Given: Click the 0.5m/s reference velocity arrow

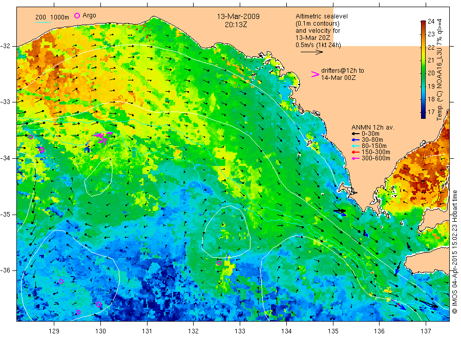Looking at the screenshot, I should [311, 52].
